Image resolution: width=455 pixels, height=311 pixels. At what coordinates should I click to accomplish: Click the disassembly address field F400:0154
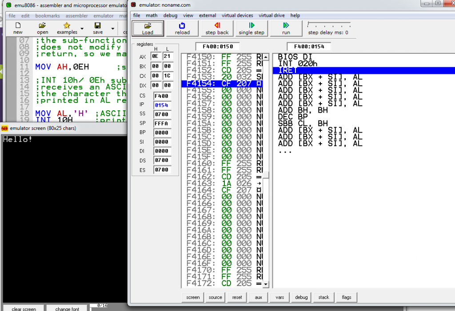tap(309, 47)
